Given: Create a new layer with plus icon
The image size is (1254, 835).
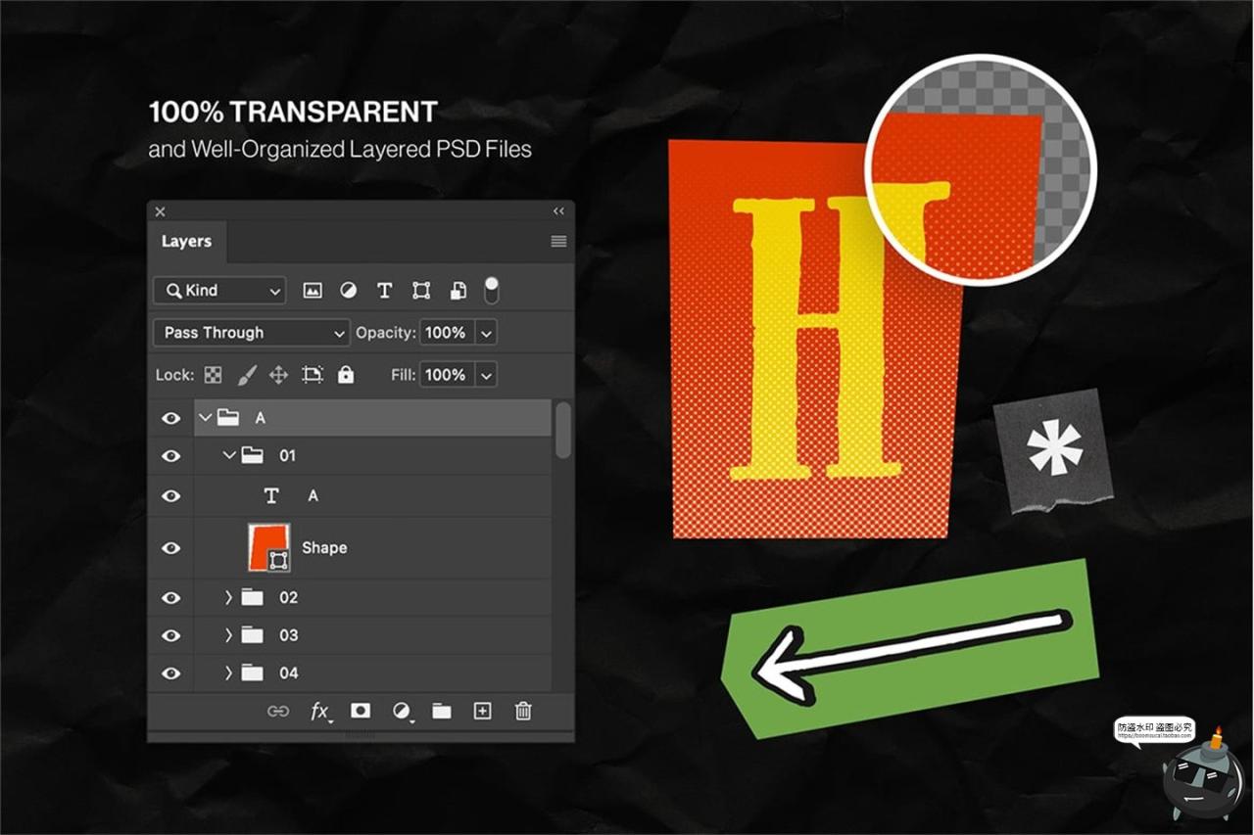Looking at the screenshot, I should pyautogui.click(x=482, y=712).
